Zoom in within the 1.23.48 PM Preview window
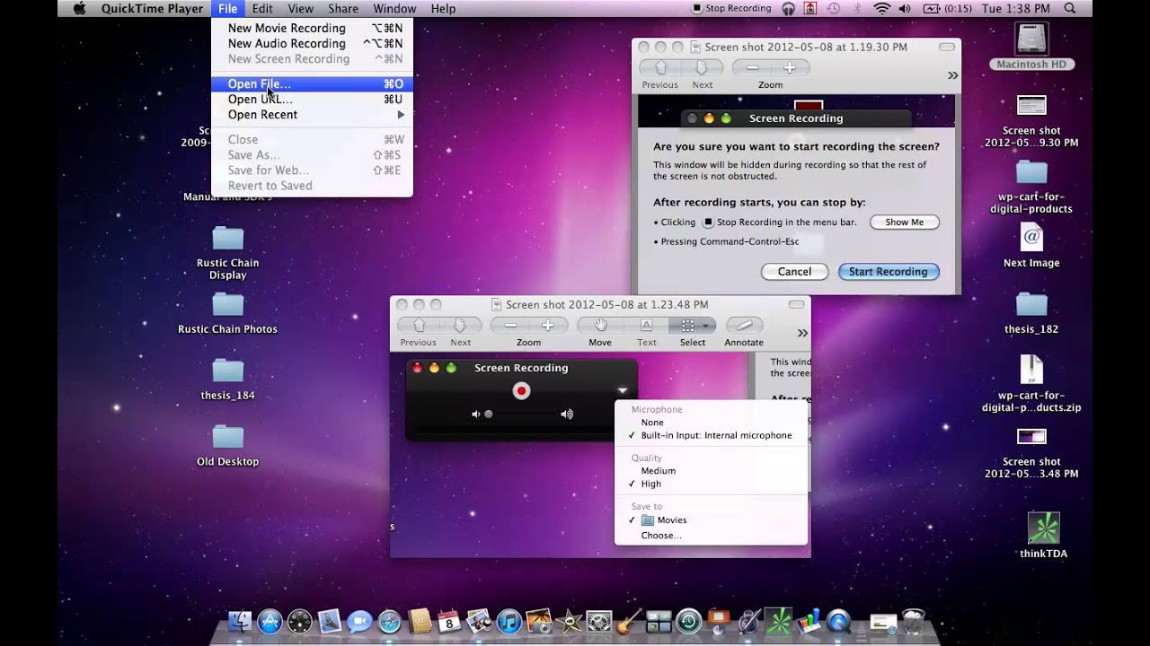This screenshot has height=646, width=1150. tap(548, 326)
